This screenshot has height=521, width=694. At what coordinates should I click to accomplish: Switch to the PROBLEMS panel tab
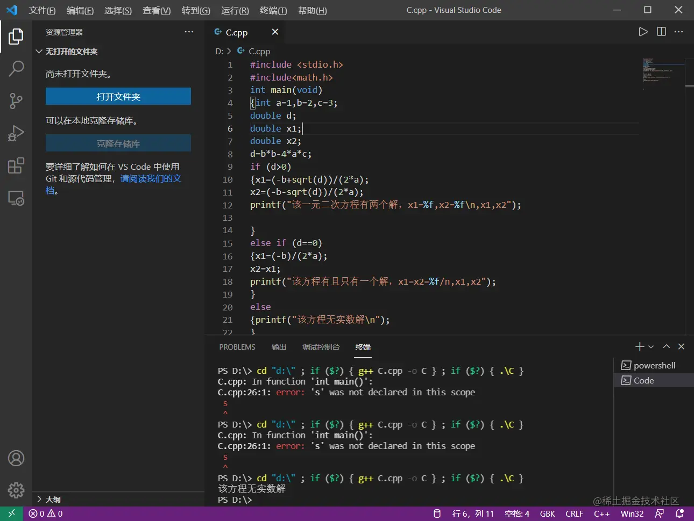pos(237,347)
